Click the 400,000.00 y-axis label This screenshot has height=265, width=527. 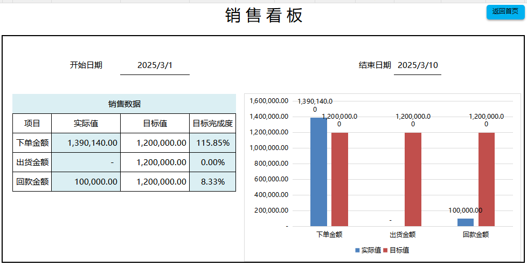(272, 195)
